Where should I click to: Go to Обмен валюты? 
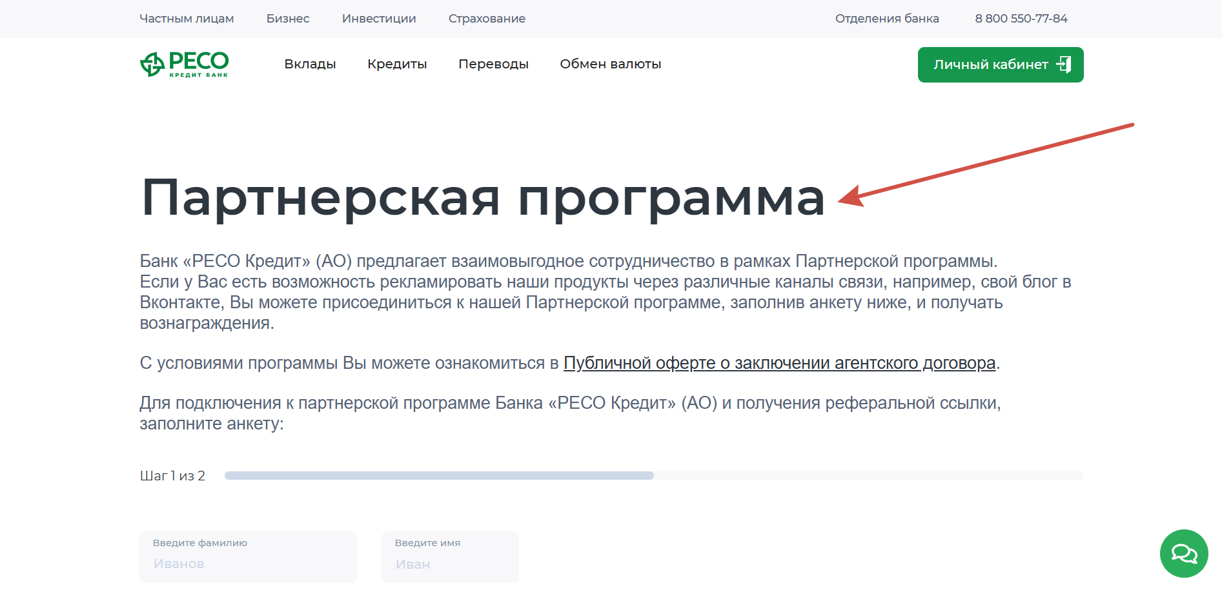(610, 64)
